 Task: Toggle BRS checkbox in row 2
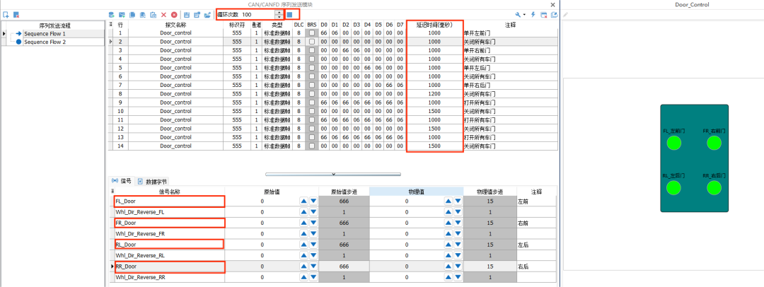click(312, 42)
